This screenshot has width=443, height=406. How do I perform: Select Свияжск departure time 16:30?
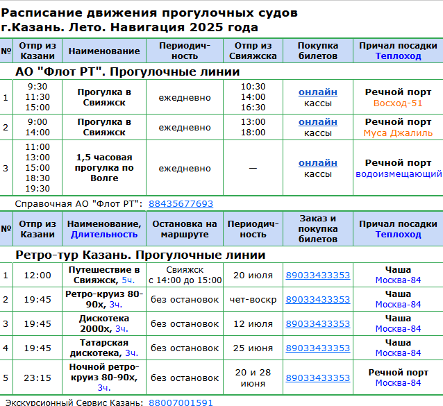pos(253,108)
